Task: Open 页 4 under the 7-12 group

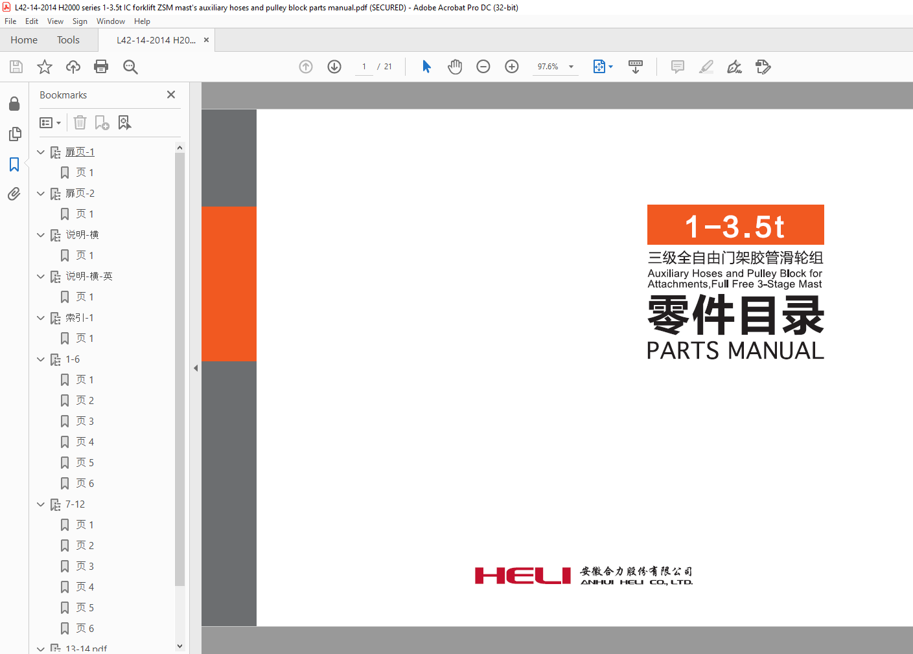Action: point(85,587)
